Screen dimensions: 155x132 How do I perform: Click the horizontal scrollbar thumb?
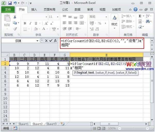(109, 124)
